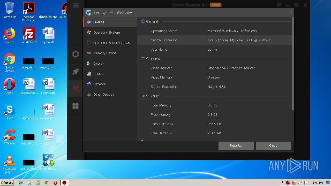Click the Export... button
331x186 pixels.
(236, 145)
